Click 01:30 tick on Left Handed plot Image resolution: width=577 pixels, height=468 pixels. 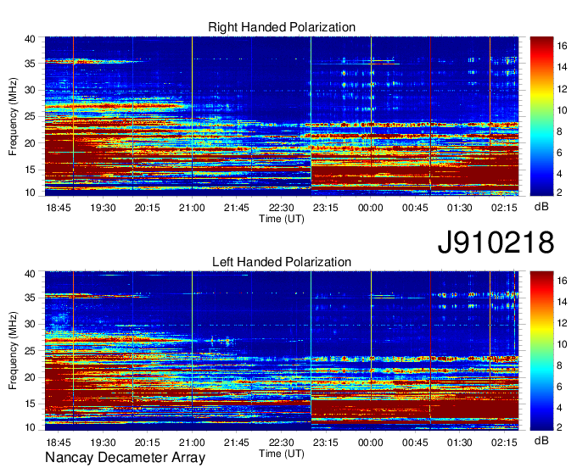pyautogui.click(x=460, y=443)
